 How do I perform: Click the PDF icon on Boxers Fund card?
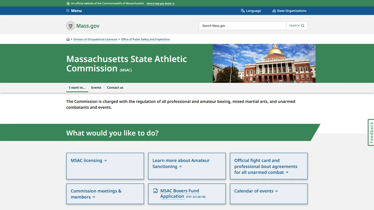pos(155,191)
